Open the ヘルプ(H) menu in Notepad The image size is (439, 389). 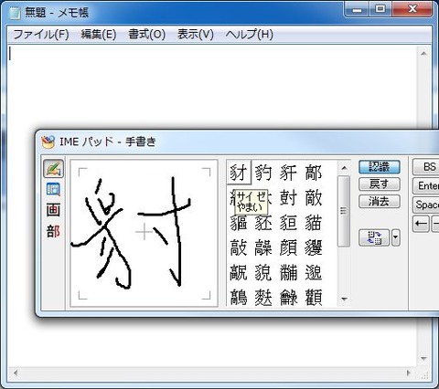click(250, 35)
